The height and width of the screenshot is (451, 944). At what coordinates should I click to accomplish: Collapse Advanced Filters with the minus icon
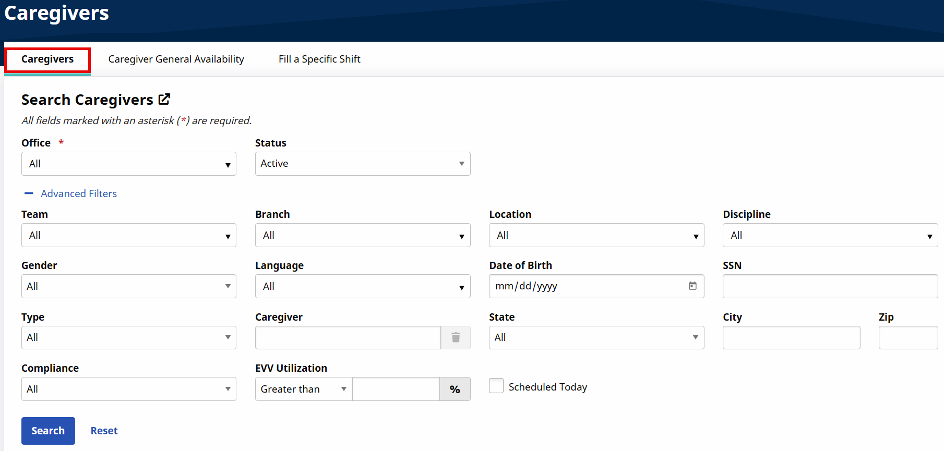click(29, 193)
